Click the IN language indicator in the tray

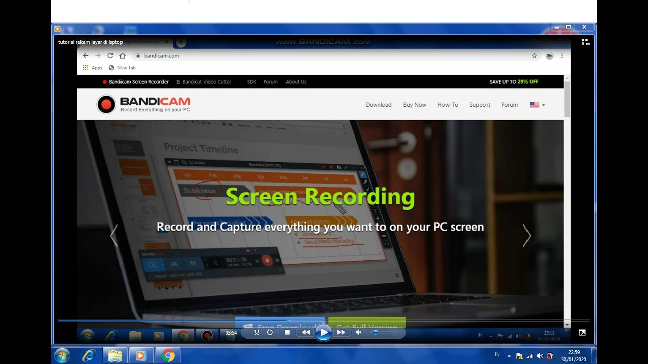point(497,355)
